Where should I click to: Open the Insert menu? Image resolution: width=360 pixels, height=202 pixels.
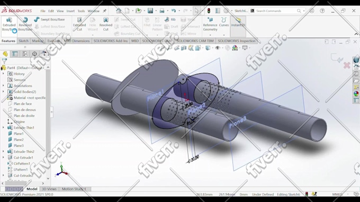[70, 11]
